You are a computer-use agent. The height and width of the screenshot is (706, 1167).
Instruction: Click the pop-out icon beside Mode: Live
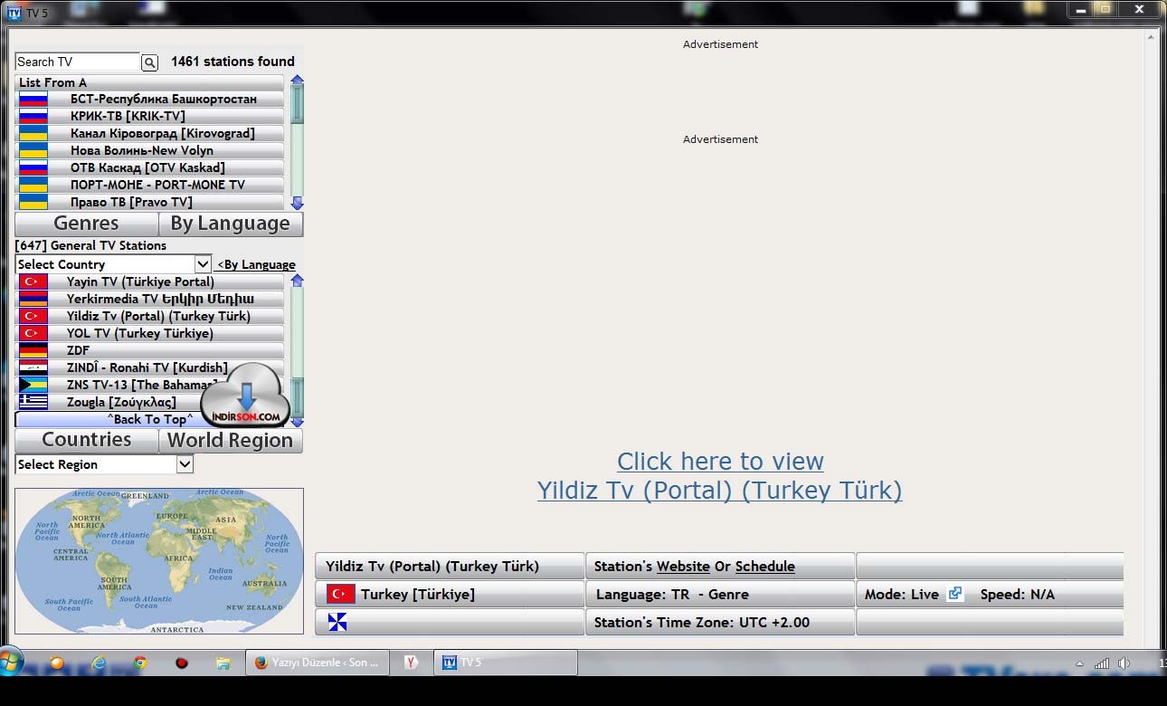(954, 595)
